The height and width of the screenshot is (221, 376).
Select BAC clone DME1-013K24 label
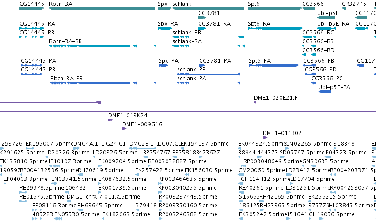(128, 116)
